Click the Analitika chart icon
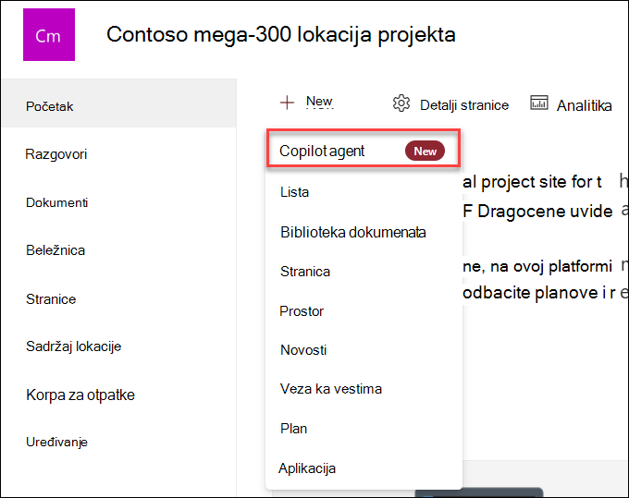Viewport: 629px width, 498px height. [539, 103]
